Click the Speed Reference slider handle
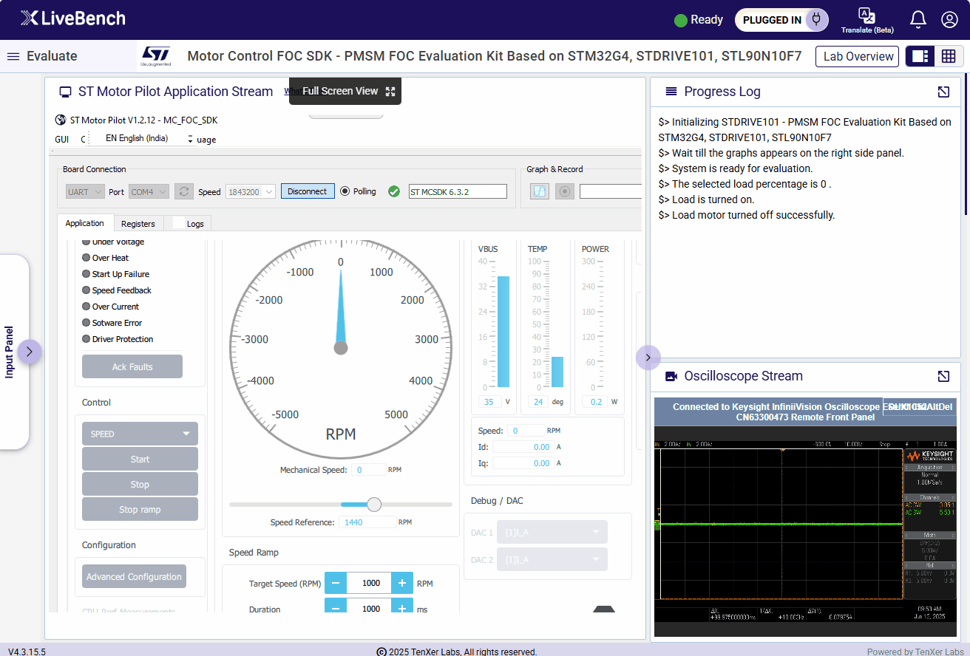Screen dimensions: 970x656 click(374, 505)
